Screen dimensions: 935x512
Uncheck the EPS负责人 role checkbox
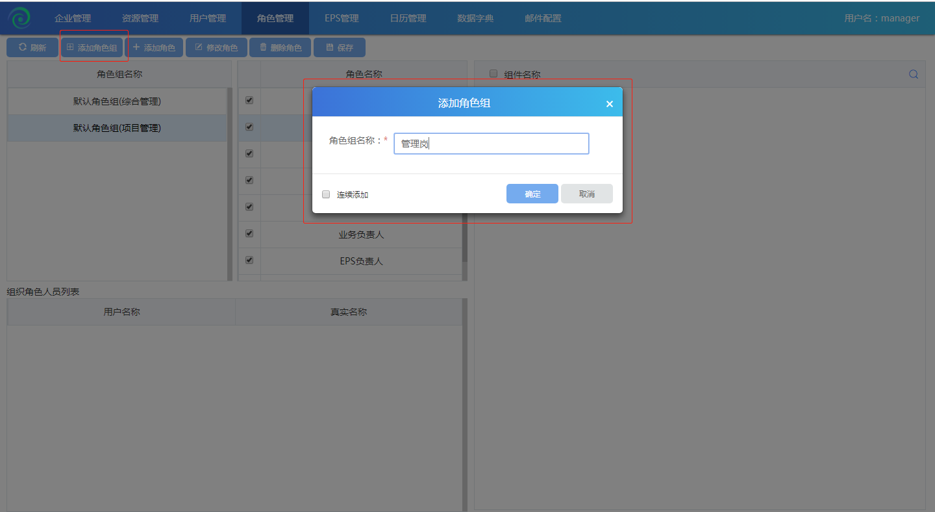pos(249,261)
